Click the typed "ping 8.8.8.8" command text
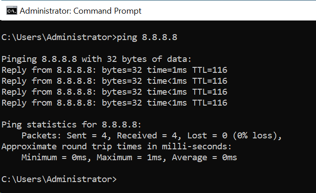Image resolution: width=316 pixels, height=193 pixels. [x=147, y=37]
